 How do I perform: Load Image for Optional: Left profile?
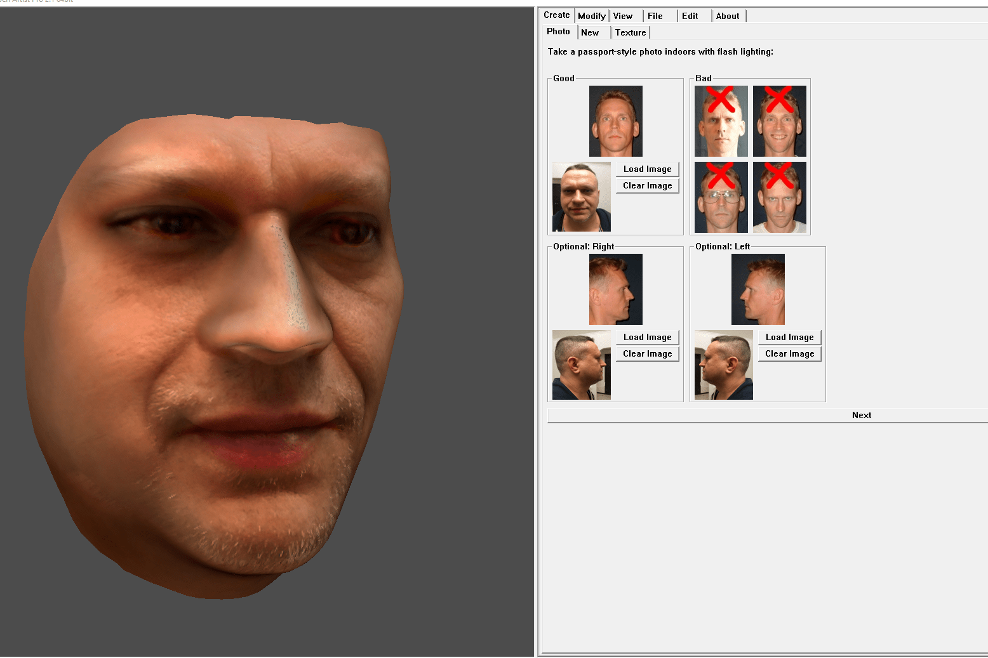pos(790,337)
